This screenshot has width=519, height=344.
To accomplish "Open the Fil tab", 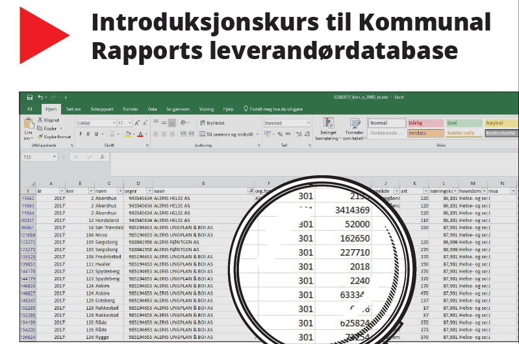I will (30, 109).
